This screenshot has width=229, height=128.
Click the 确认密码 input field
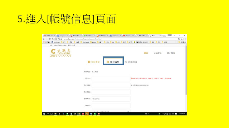(x=111, y=92)
